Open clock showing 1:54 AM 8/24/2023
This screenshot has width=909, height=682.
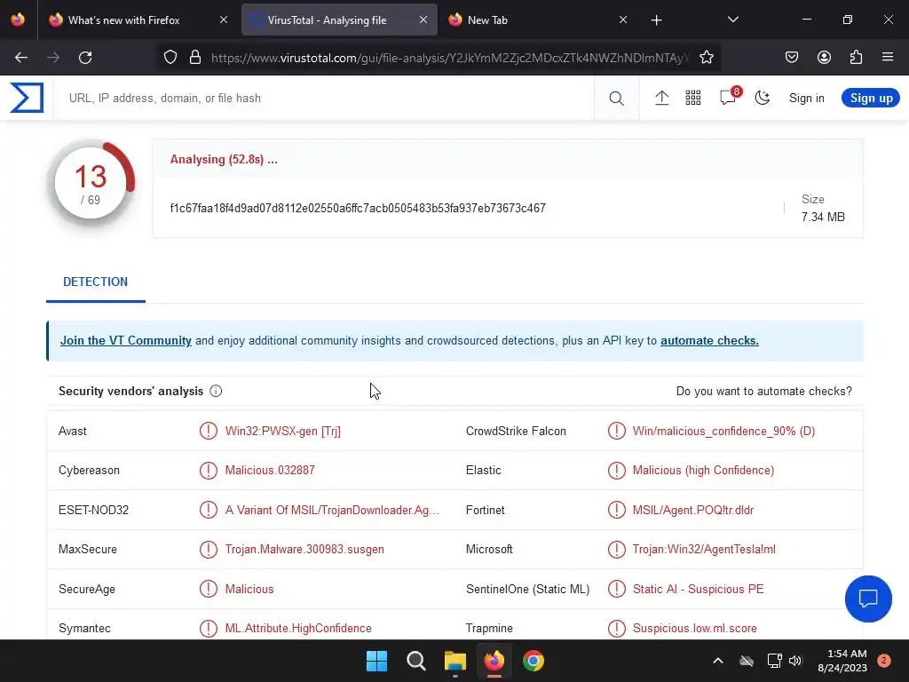pos(842,661)
